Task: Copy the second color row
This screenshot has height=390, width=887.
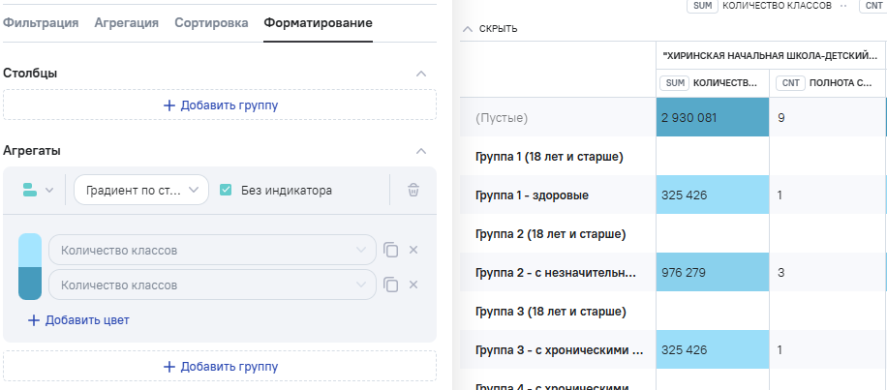Action: pos(391,285)
